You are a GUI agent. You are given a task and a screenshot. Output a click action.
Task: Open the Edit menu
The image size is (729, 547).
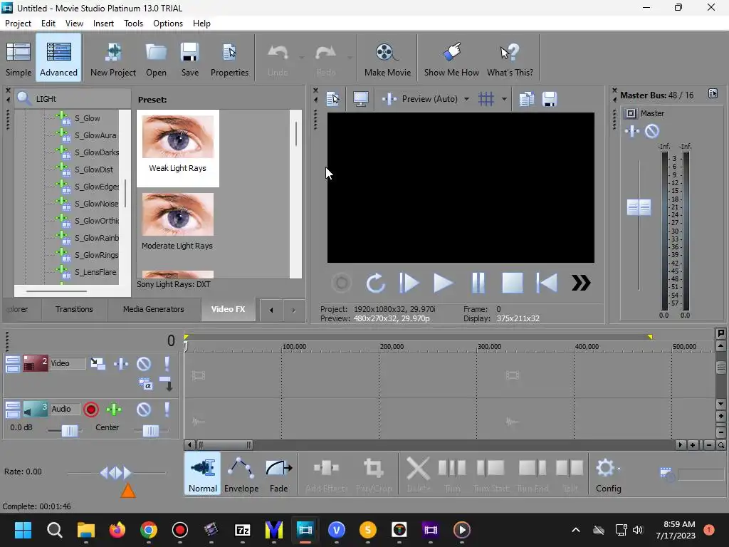pos(48,24)
